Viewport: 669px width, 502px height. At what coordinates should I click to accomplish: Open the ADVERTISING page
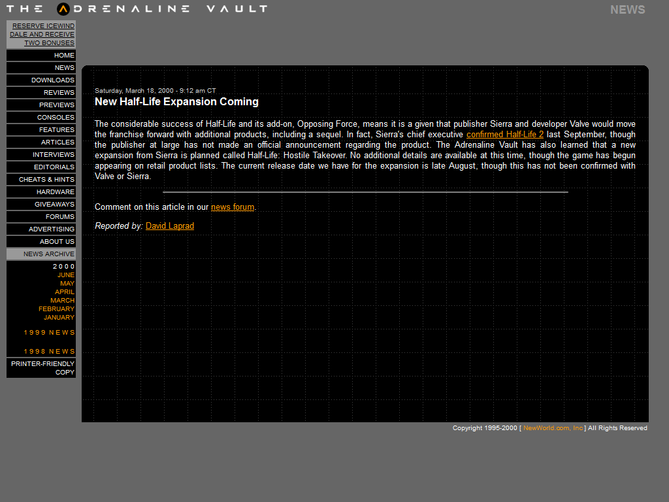pos(41,229)
